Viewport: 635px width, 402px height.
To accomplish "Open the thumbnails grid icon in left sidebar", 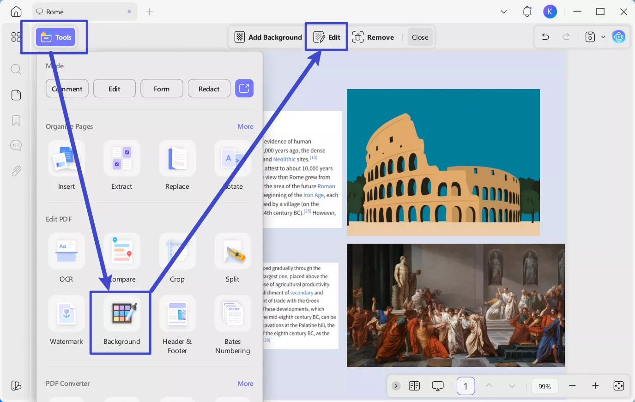I will coord(16,37).
